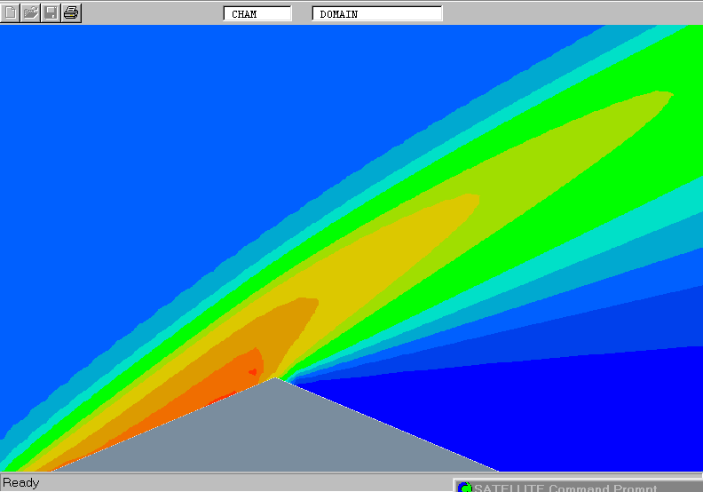This screenshot has height=492, width=703.
Task: Click the apex tip of the gray wedge
Action: pyautogui.click(x=277, y=379)
